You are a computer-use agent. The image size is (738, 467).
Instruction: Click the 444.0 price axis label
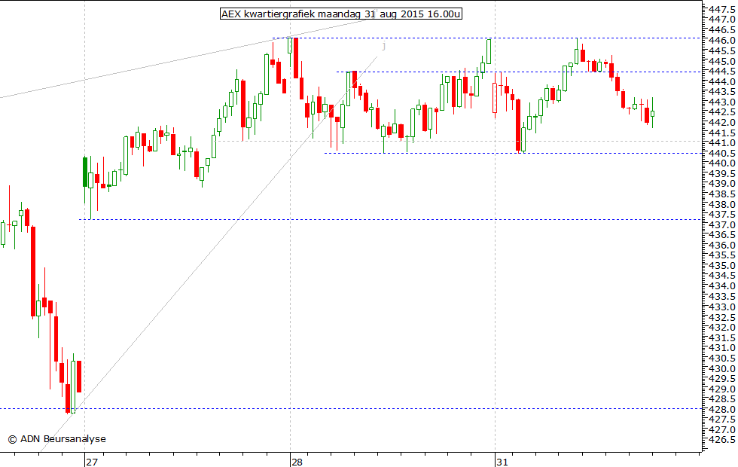pos(722,81)
